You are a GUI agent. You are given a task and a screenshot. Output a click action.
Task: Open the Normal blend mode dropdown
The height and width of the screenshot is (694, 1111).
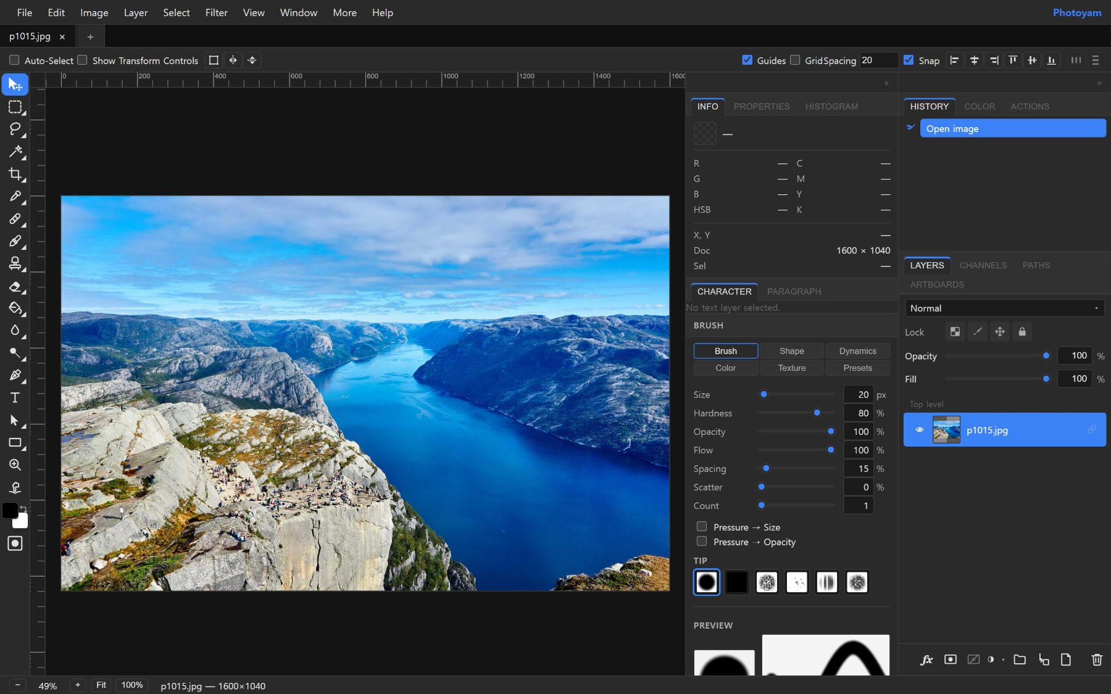coord(1004,308)
